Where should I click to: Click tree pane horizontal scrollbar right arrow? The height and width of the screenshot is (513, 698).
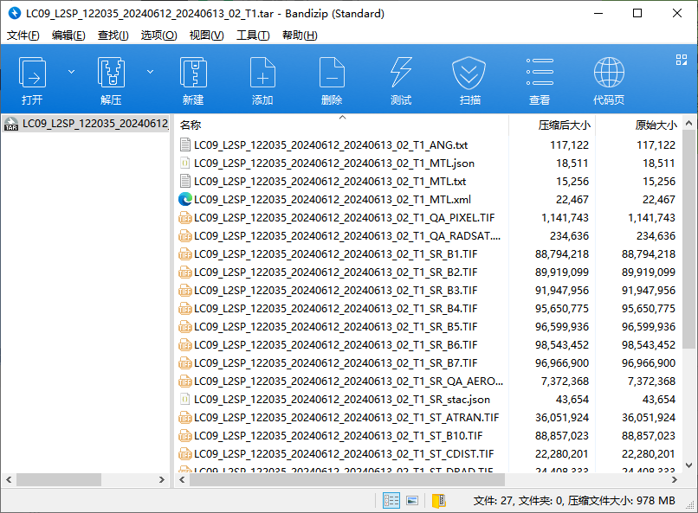162,479
